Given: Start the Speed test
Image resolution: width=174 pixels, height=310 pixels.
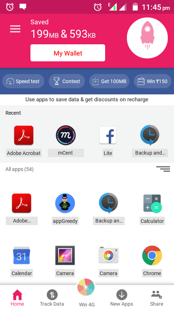Looking at the screenshot, I should (23, 81).
